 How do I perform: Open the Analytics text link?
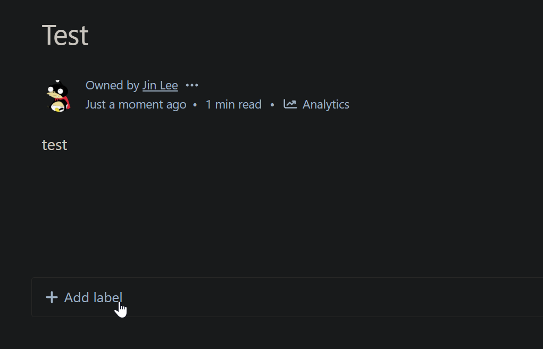click(325, 104)
